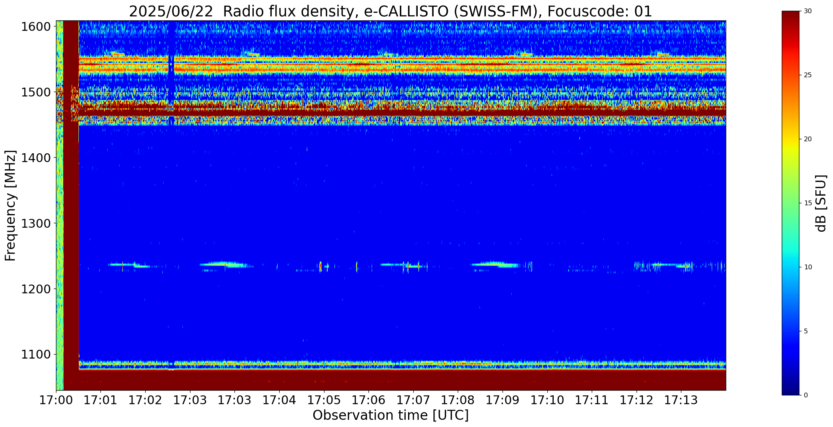Click the 17:08 time tick label

tap(458, 400)
